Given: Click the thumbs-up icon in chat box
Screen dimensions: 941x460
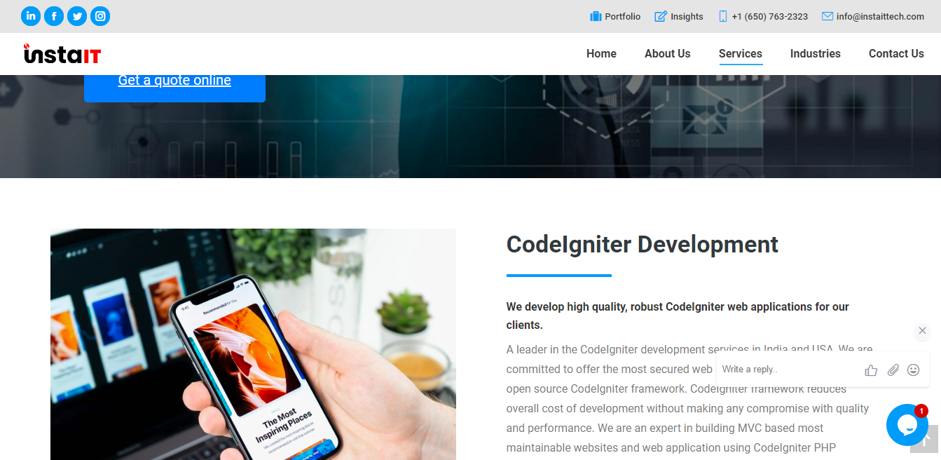Looking at the screenshot, I should click(x=871, y=370).
